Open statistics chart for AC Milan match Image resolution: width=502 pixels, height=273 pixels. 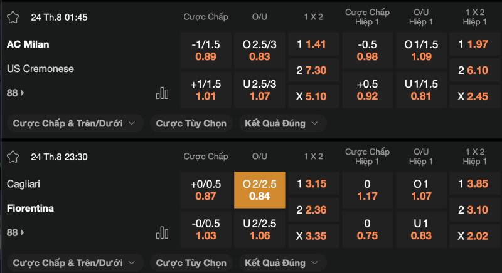coord(163,93)
